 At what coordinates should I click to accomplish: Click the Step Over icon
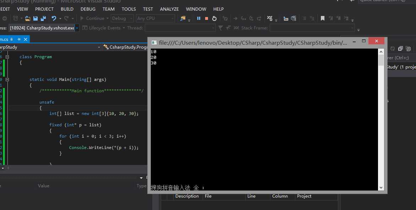(x=251, y=18)
